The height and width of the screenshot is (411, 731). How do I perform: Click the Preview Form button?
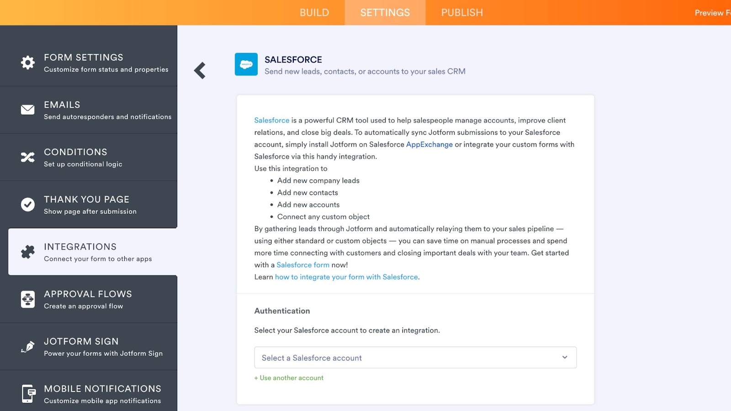[x=712, y=13]
